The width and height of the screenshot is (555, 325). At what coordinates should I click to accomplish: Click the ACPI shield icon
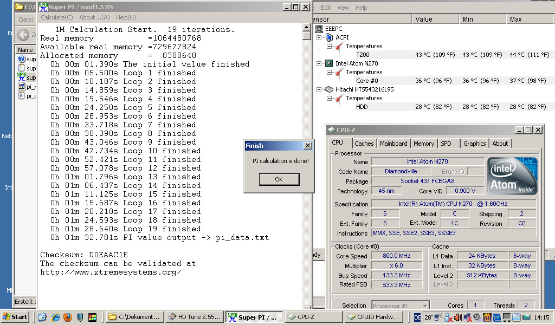pos(329,37)
